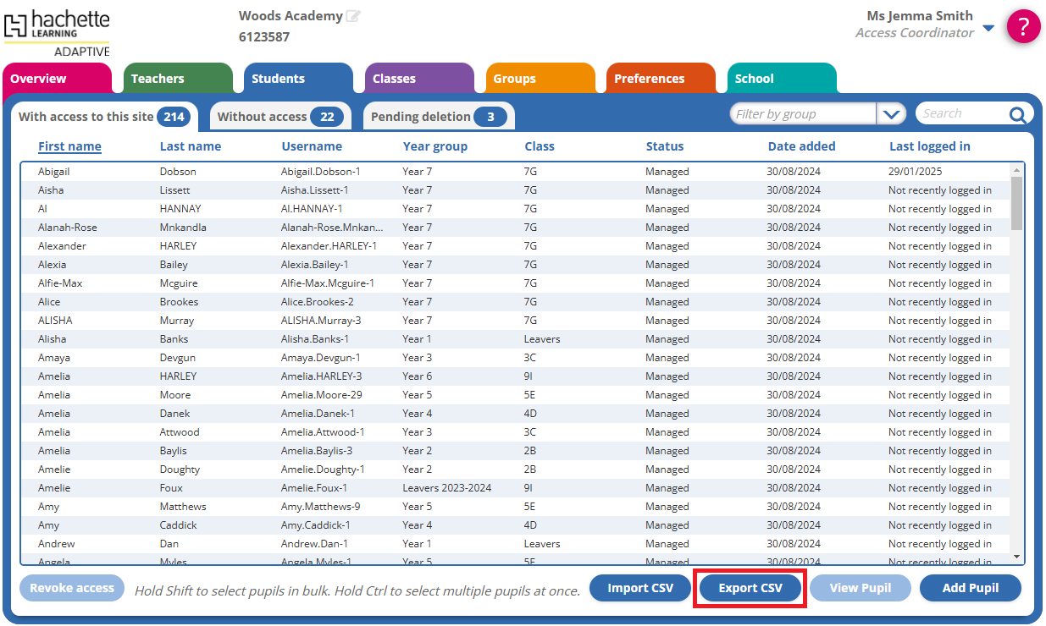Click the pink help question mark icon
Screen dimensions: 1046x626
[1023, 27]
